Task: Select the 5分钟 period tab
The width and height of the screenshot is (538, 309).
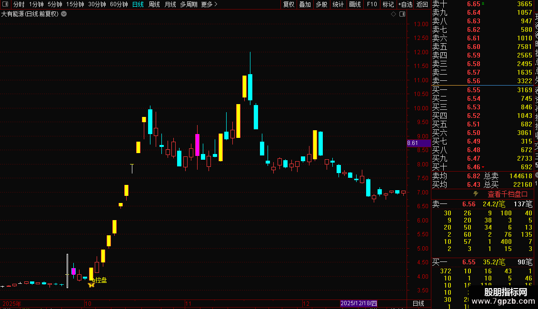Action: [55, 4]
